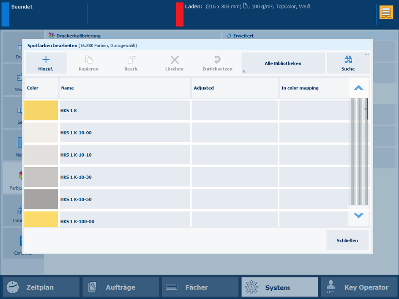Viewport: 399px width, 299px height.
Task: Open Suche with the binoculars icon
Action: [x=348, y=60]
